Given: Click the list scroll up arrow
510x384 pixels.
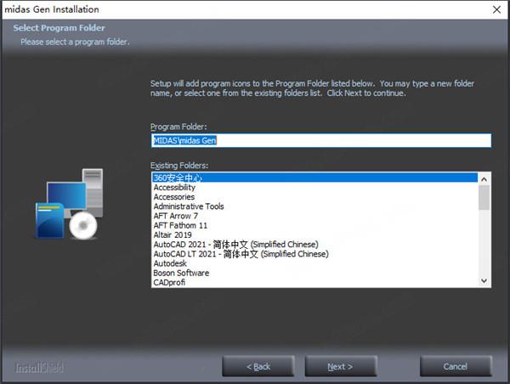Looking at the screenshot, I should tap(484, 179).
